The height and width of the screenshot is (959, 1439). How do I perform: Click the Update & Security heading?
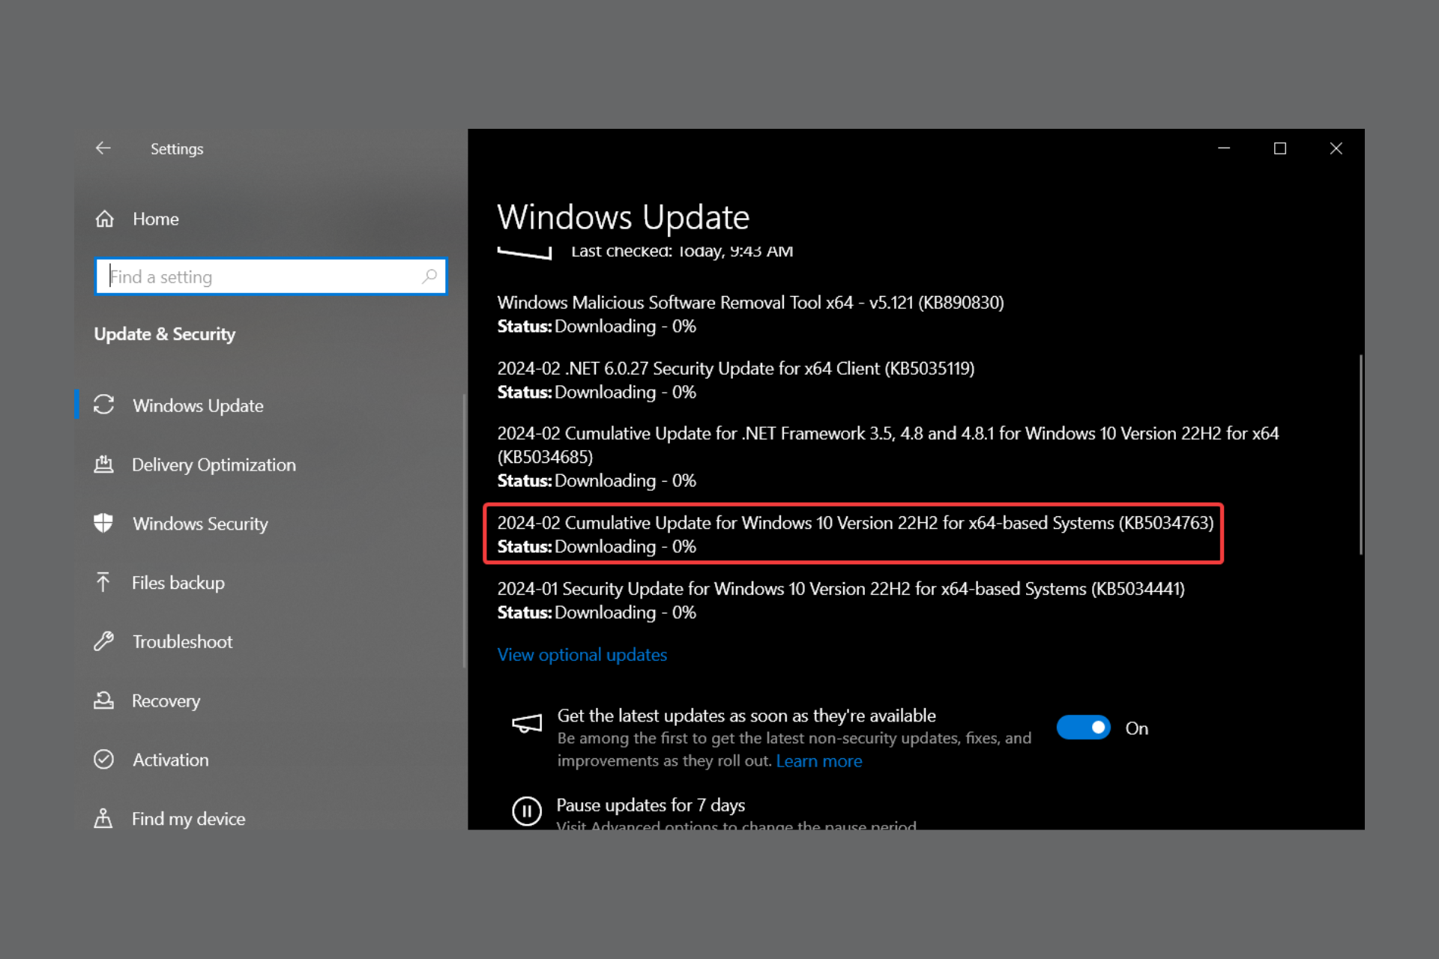165,334
